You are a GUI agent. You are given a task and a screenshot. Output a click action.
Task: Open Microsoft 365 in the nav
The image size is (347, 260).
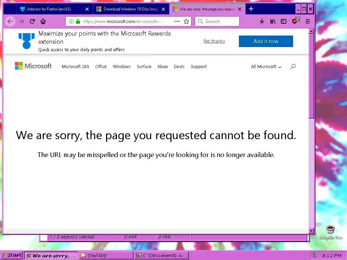pos(75,67)
